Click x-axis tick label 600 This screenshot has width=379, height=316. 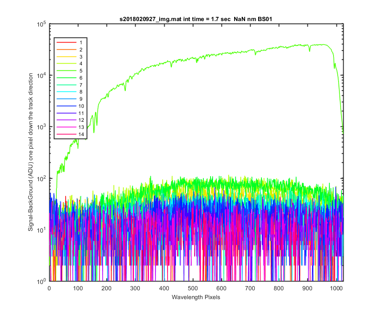tap(222, 288)
